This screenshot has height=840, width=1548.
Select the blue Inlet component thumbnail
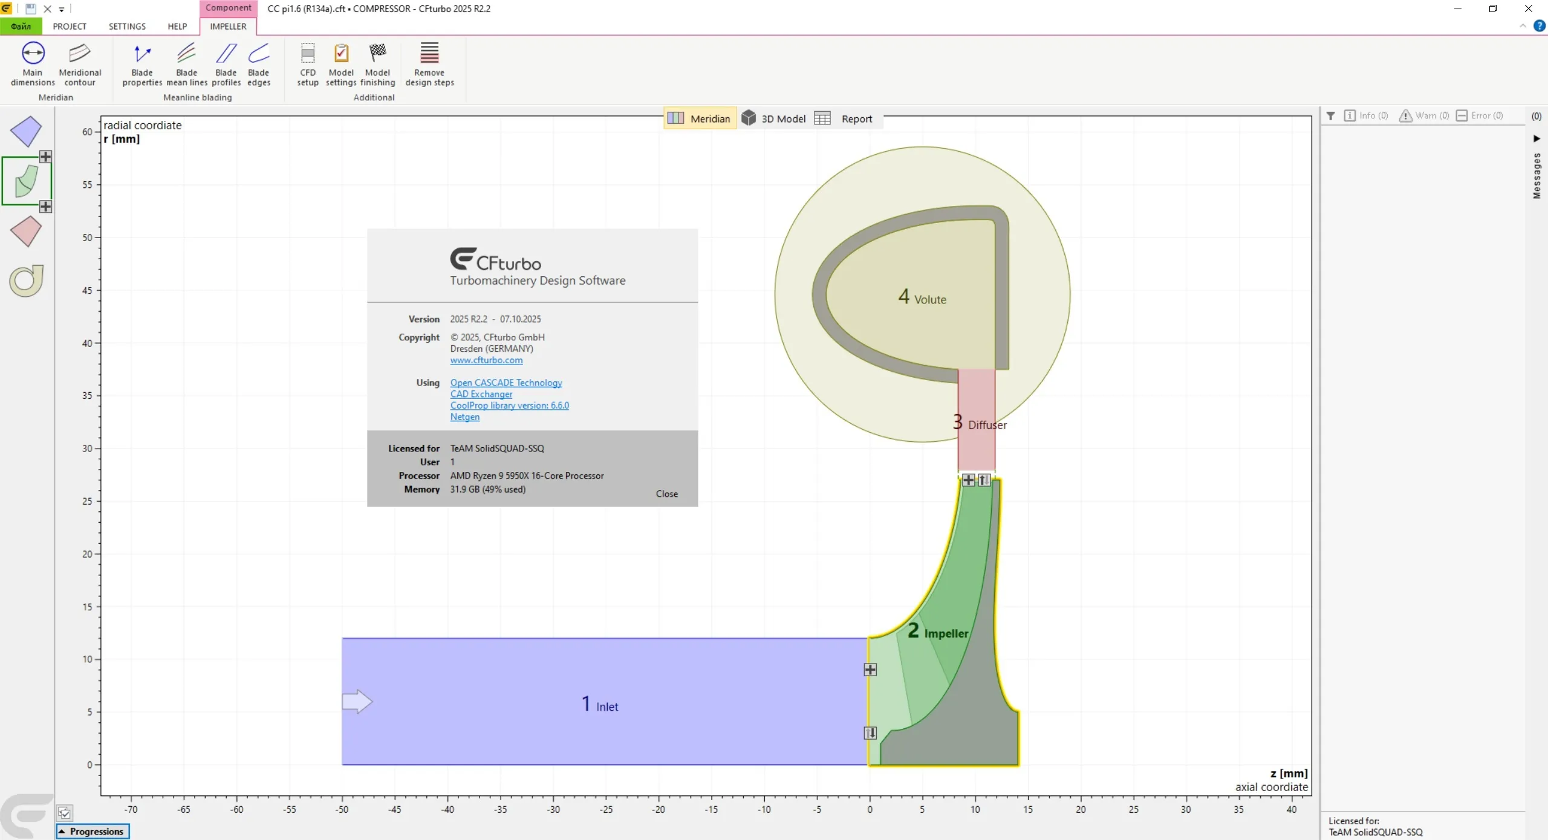coord(26,131)
